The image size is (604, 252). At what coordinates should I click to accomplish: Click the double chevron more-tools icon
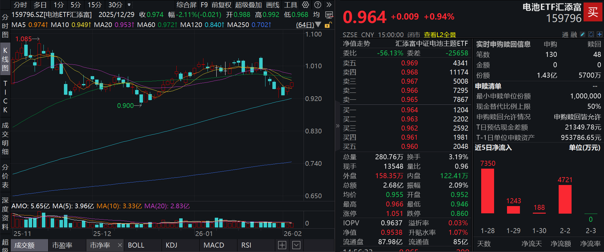tap(329, 5)
